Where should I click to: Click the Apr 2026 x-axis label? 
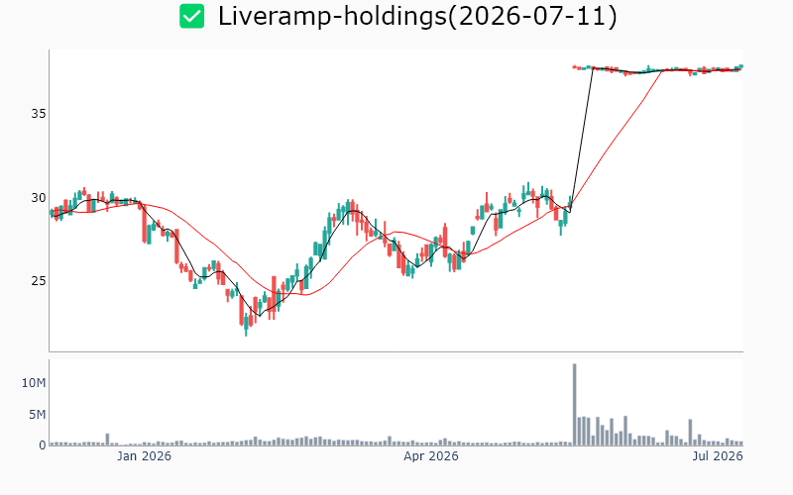pyautogui.click(x=431, y=456)
